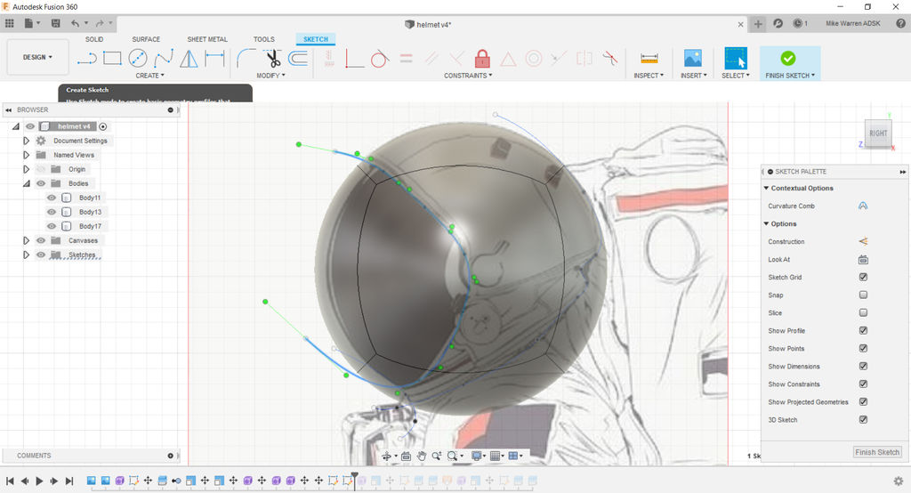Disable the Sketch Grid checkbox

863,277
